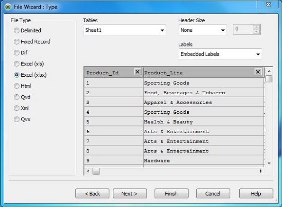Open the Tables dropdown showing Sheet1

point(125,30)
